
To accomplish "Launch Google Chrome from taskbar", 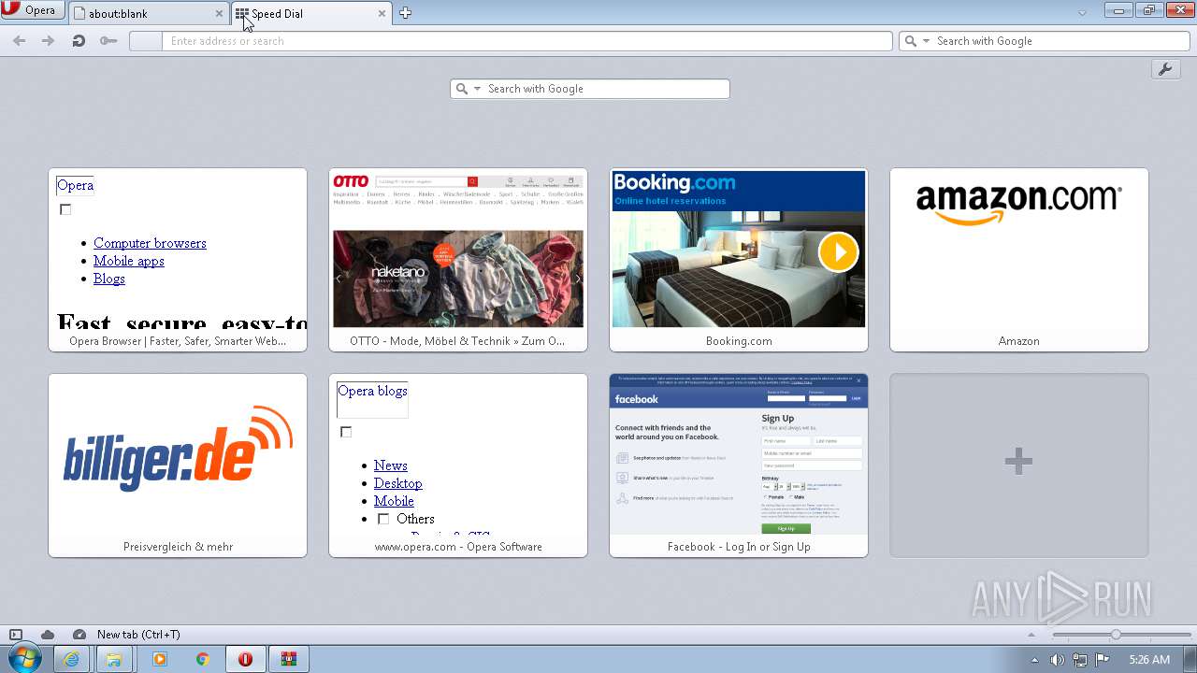I will coord(202,659).
